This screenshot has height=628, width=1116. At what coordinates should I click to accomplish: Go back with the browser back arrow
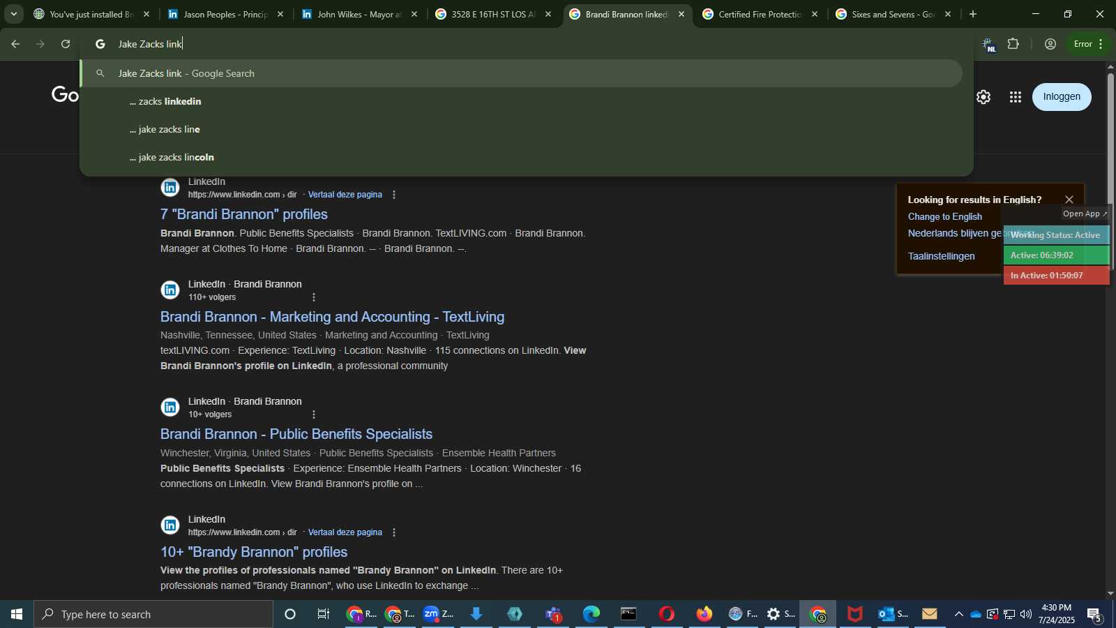[15, 44]
